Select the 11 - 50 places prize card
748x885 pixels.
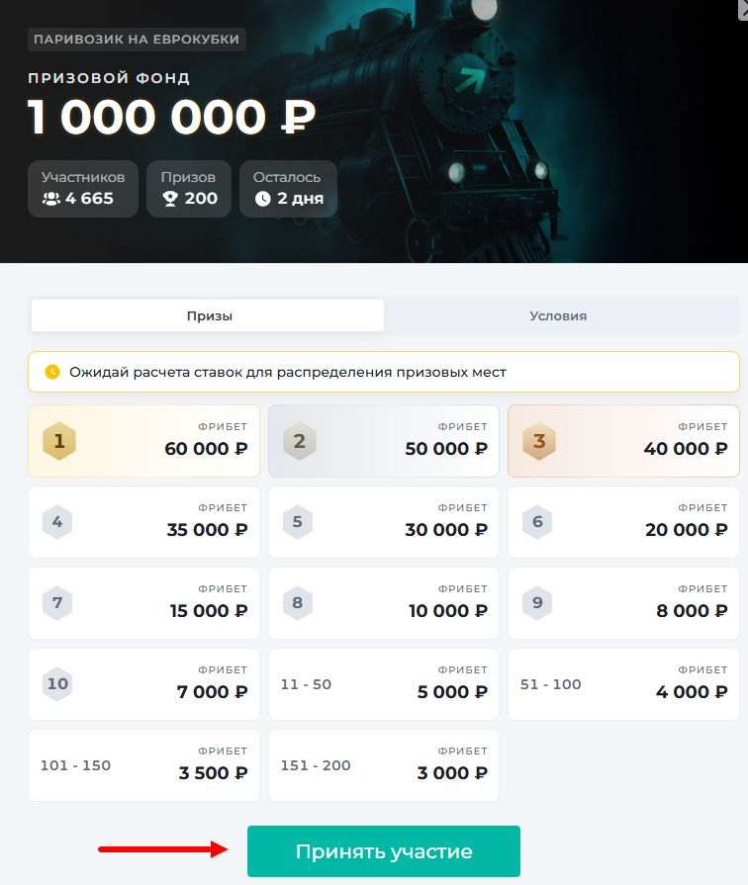pyautogui.click(x=383, y=684)
